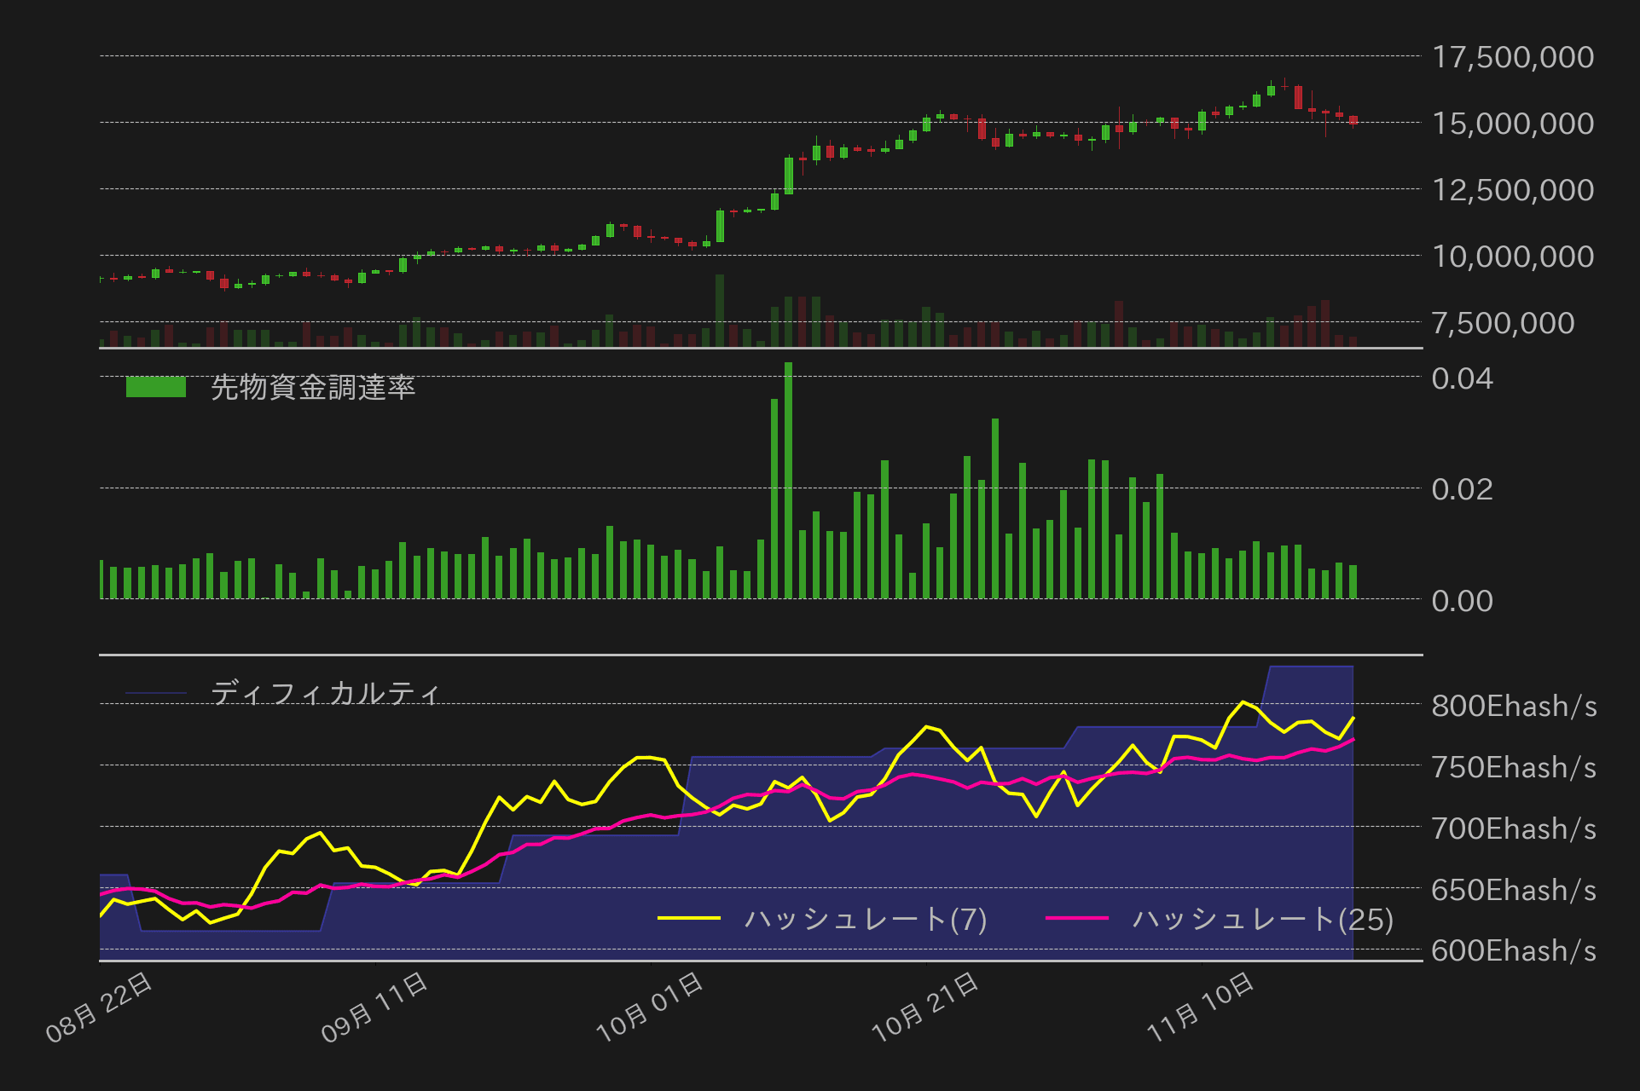Click the 0.04 funding rate axis label
The image size is (1640, 1091).
(1462, 378)
